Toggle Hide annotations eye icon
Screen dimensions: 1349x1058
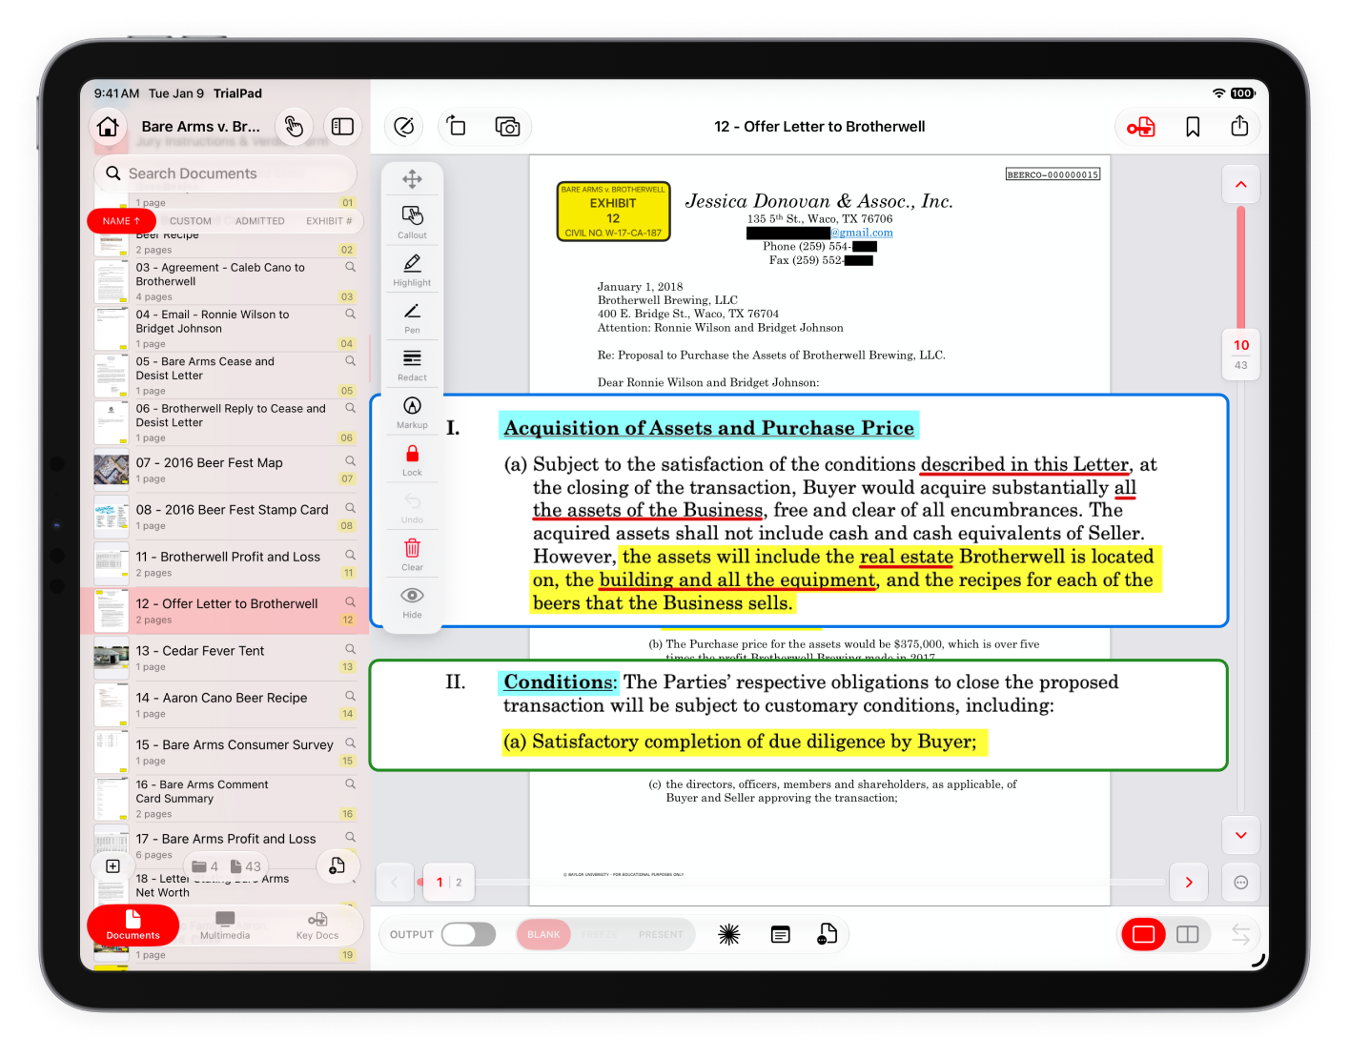point(412,601)
